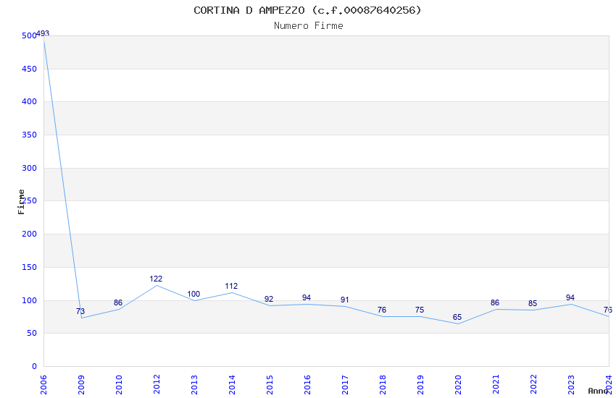This screenshot has width=616, height=398.
Task: Click the y-axis tick value 500
Action: pos(30,35)
